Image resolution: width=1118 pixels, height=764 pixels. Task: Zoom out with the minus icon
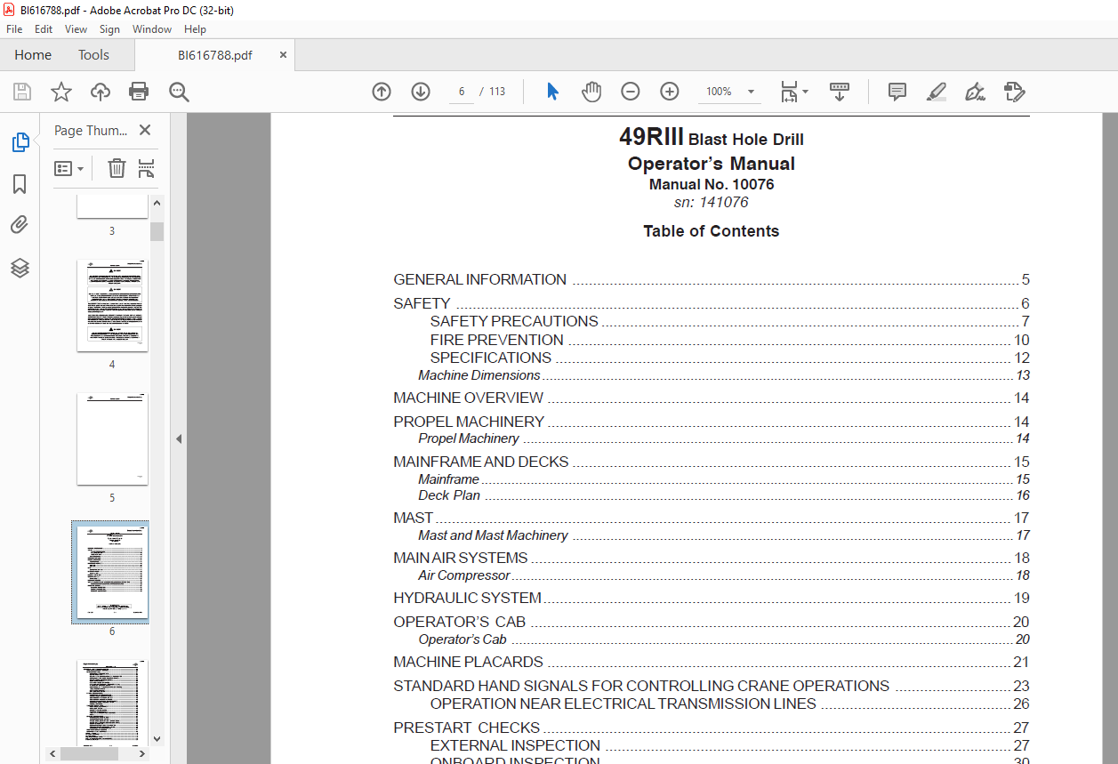tap(631, 92)
